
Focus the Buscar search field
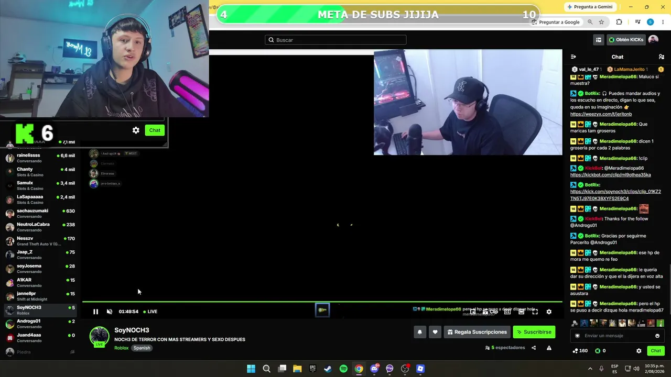tap(335, 40)
